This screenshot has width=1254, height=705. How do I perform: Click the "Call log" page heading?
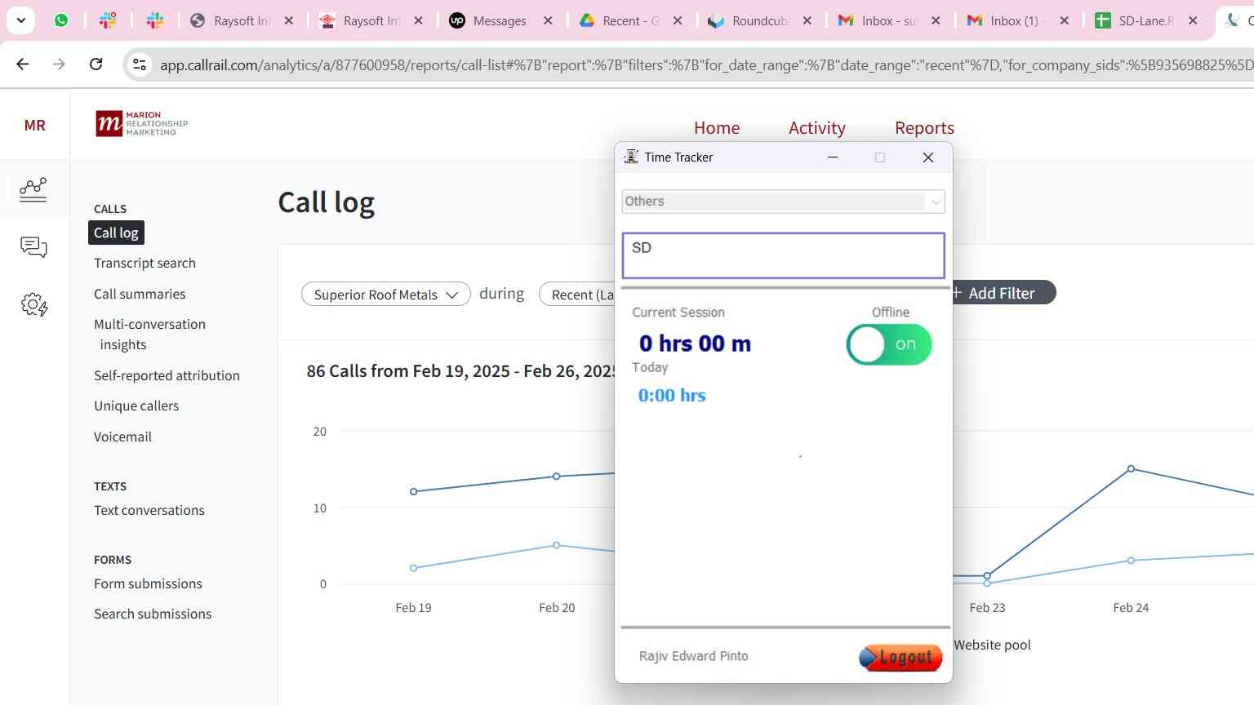(x=327, y=202)
